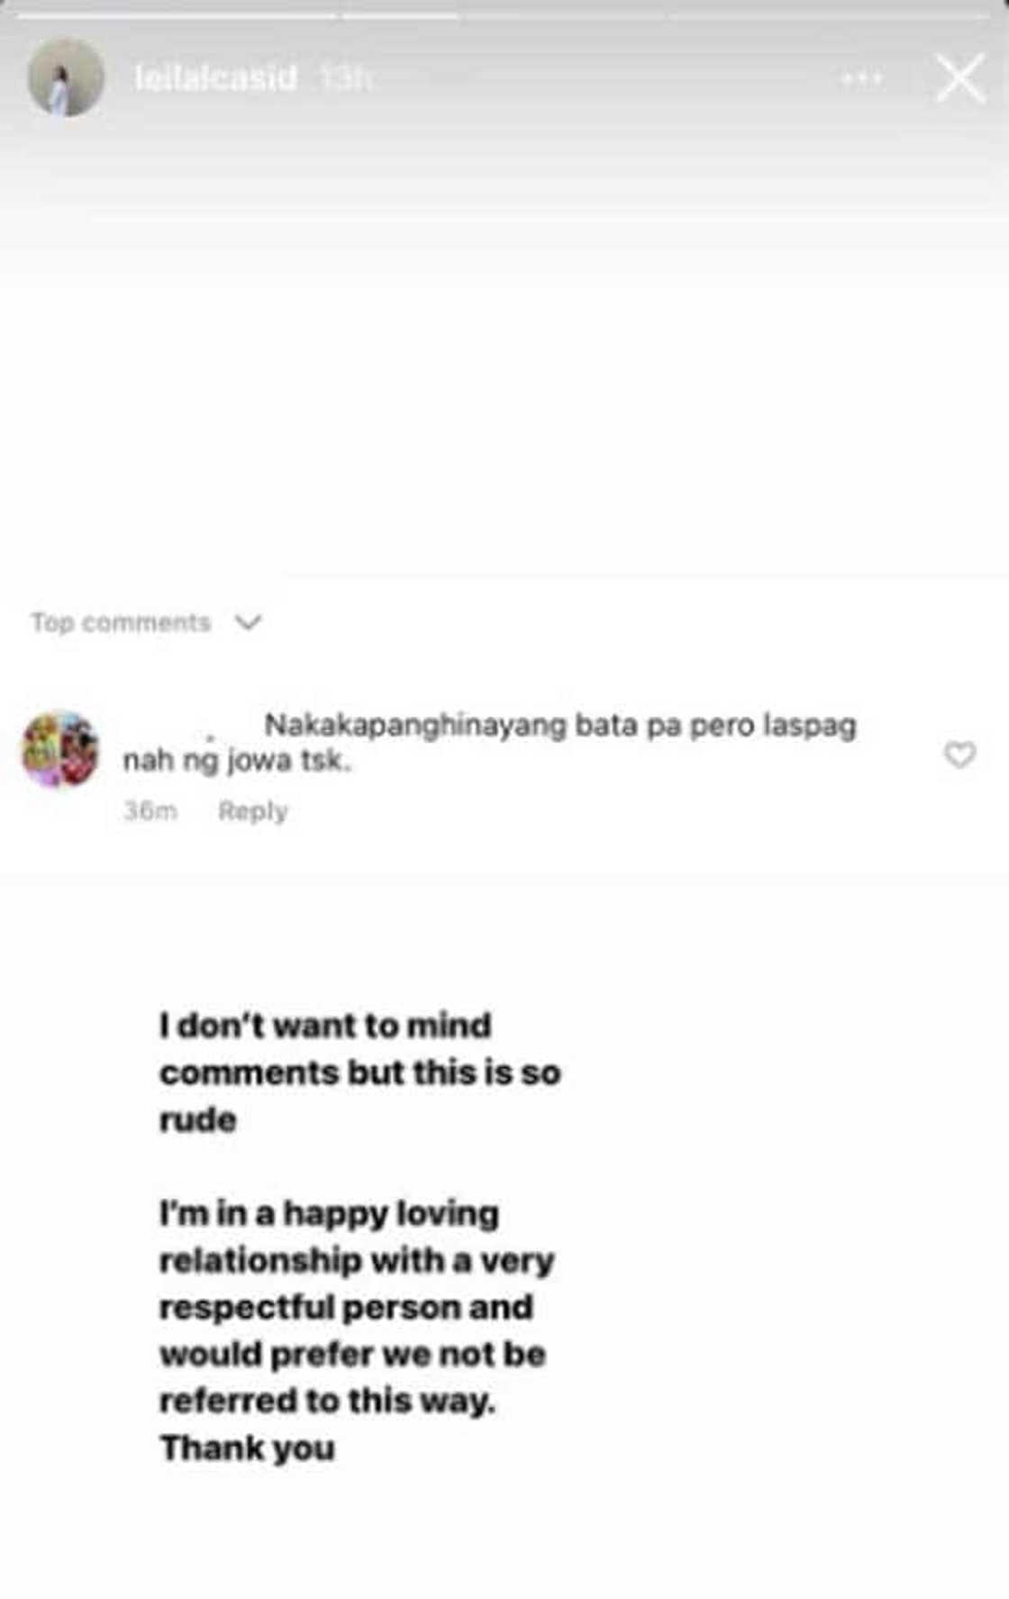Open the three-dots story options menu
Screen dimensions: 1009x1599
tap(860, 79)
